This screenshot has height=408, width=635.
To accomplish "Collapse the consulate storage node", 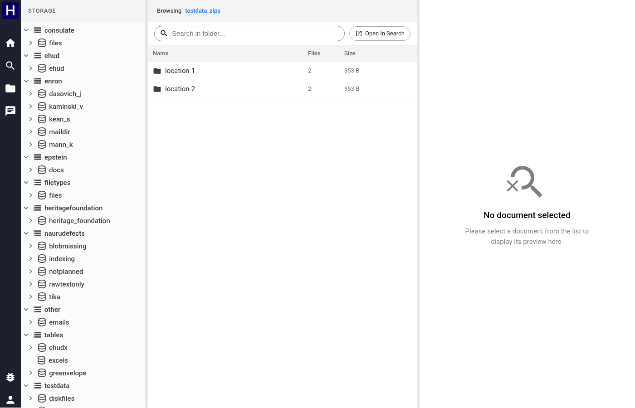I will point(26,30).
